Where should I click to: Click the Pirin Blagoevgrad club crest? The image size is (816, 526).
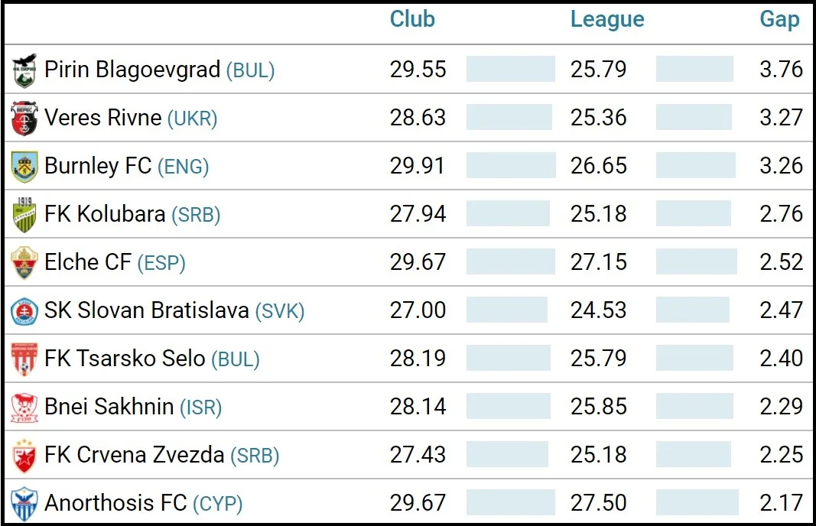(24, 70)
